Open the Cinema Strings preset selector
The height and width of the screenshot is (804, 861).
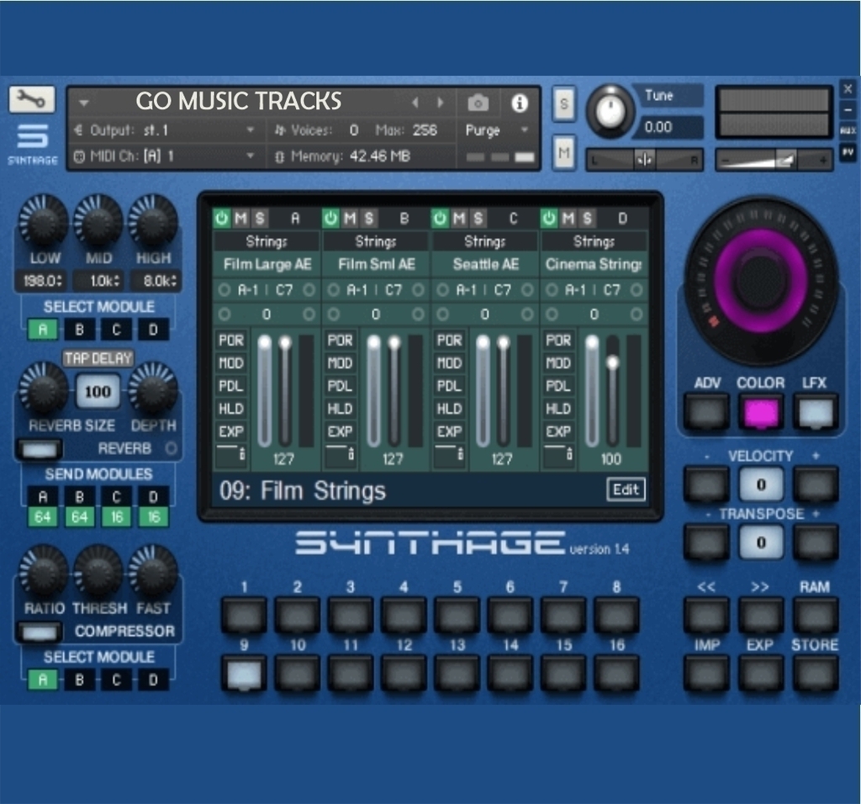[x=594, y=265]
